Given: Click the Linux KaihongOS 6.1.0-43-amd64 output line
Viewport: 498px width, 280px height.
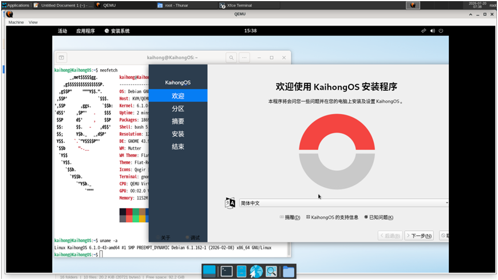Looking at the screenshot, I should 163,247.
